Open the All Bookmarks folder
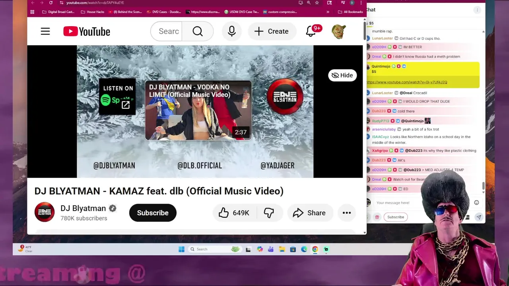The width and height of the screenshot is (509, 286). pos(350,12)
